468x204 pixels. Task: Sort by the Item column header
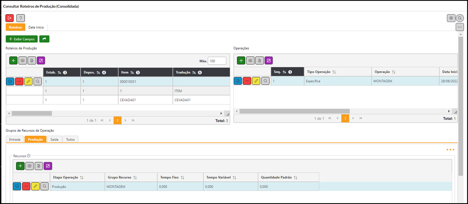146,73
